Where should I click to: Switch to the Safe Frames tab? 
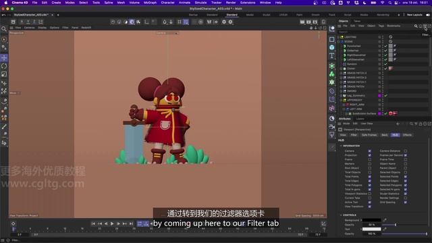coord(369,135)
